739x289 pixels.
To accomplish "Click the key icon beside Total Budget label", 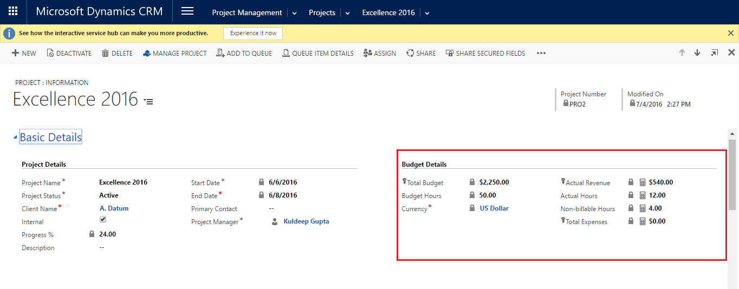I will tap(404, 182).
